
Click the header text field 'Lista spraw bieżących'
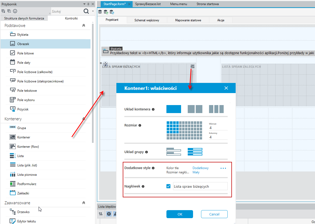200,186
